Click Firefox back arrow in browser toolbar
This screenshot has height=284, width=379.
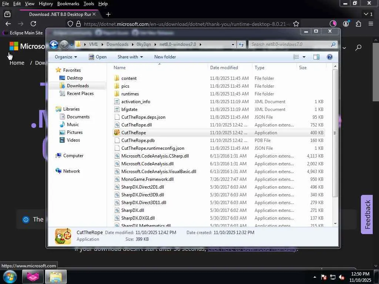point(8,24)
